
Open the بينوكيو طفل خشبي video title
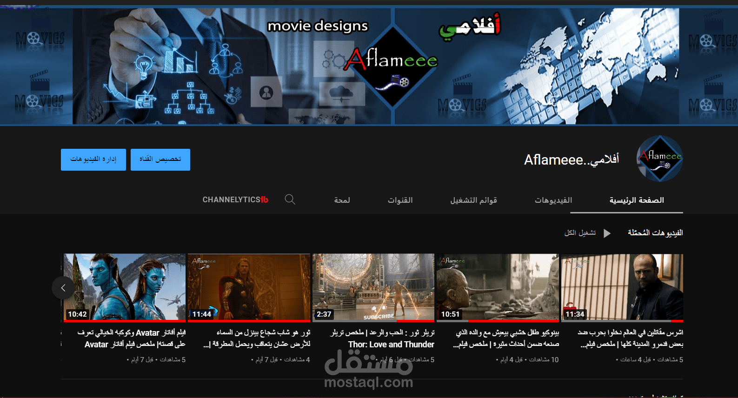(x=506, y=338)
